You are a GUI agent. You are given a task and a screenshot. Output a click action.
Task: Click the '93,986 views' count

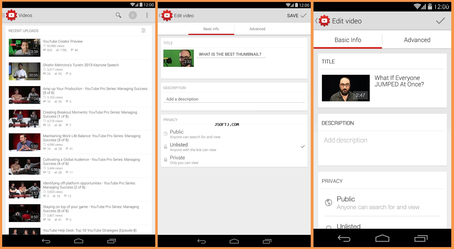pos(56,46)
